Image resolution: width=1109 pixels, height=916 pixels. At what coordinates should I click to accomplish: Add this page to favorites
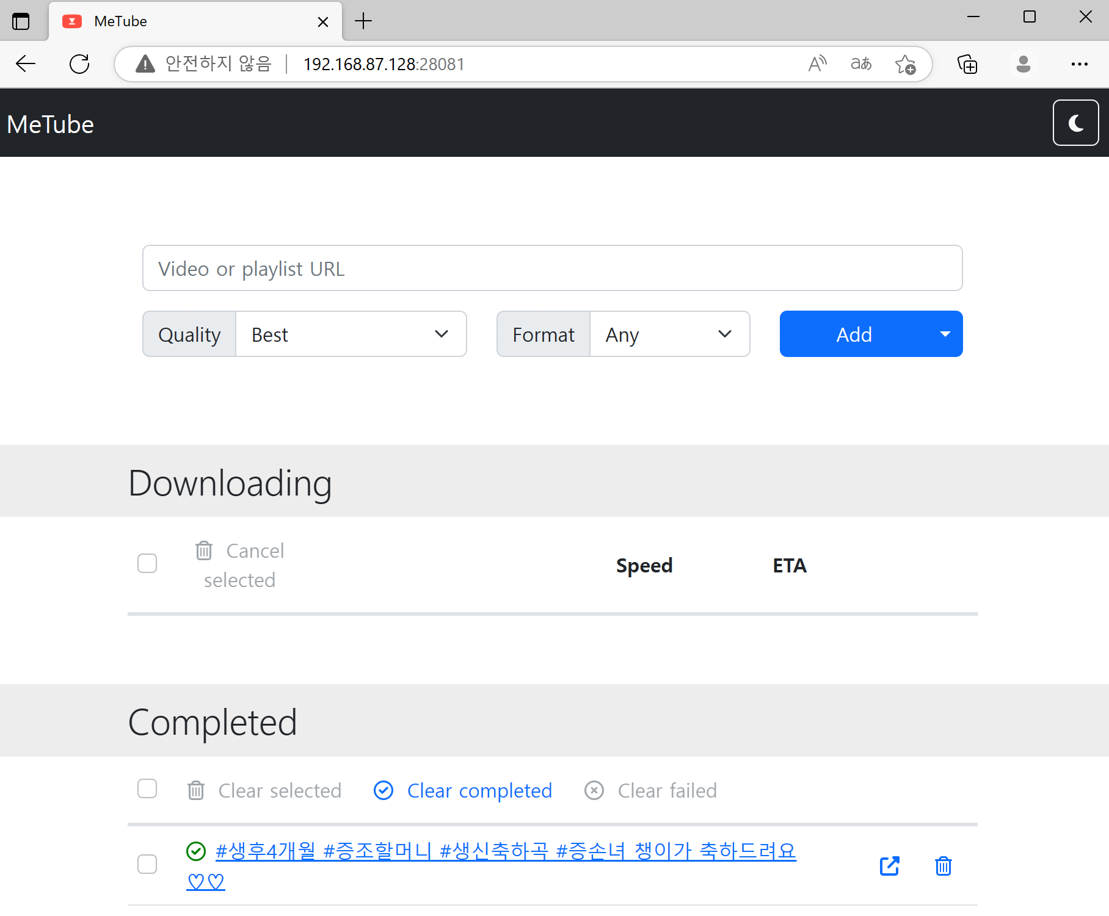(905, 64)
